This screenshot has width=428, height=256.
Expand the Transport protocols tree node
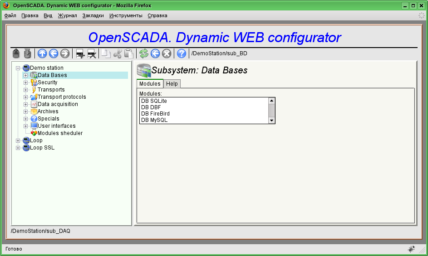coord(26,97)
